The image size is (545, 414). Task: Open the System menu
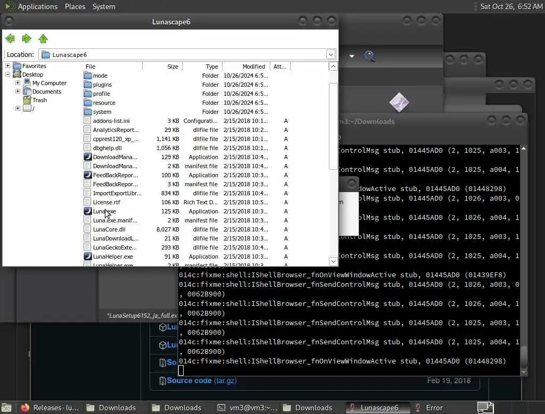pyautogui.click(x=104, y=6)
